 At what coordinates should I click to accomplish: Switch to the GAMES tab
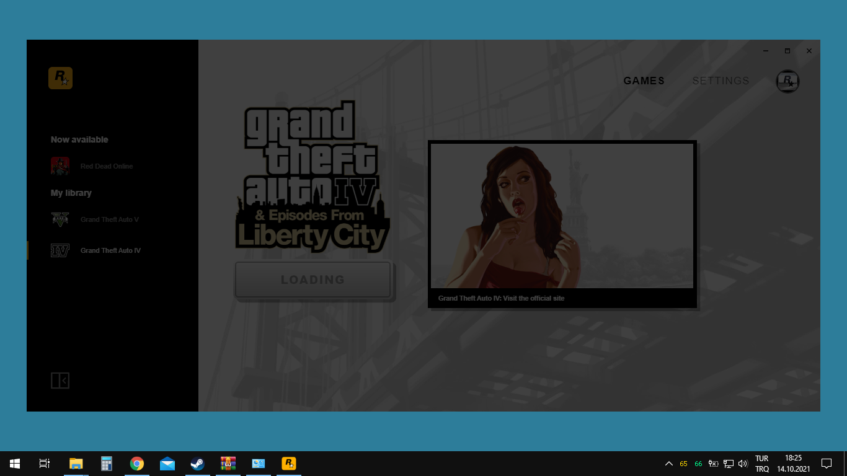(x=644, y=81)
